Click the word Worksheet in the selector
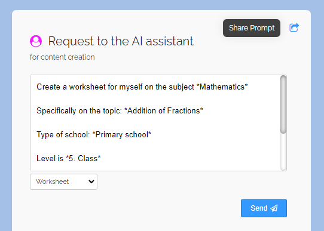Image resolution: width=324 pixels, height=231 pixels. [x=52, y=181]
